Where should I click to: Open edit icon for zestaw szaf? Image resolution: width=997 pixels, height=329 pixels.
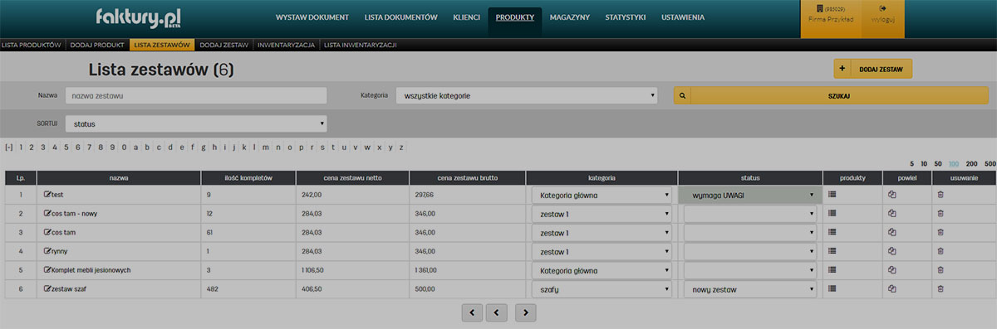pos(47,289)
